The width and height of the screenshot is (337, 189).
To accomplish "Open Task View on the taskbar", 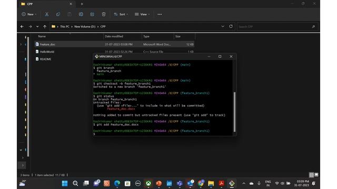I will (x=86, y=183).
